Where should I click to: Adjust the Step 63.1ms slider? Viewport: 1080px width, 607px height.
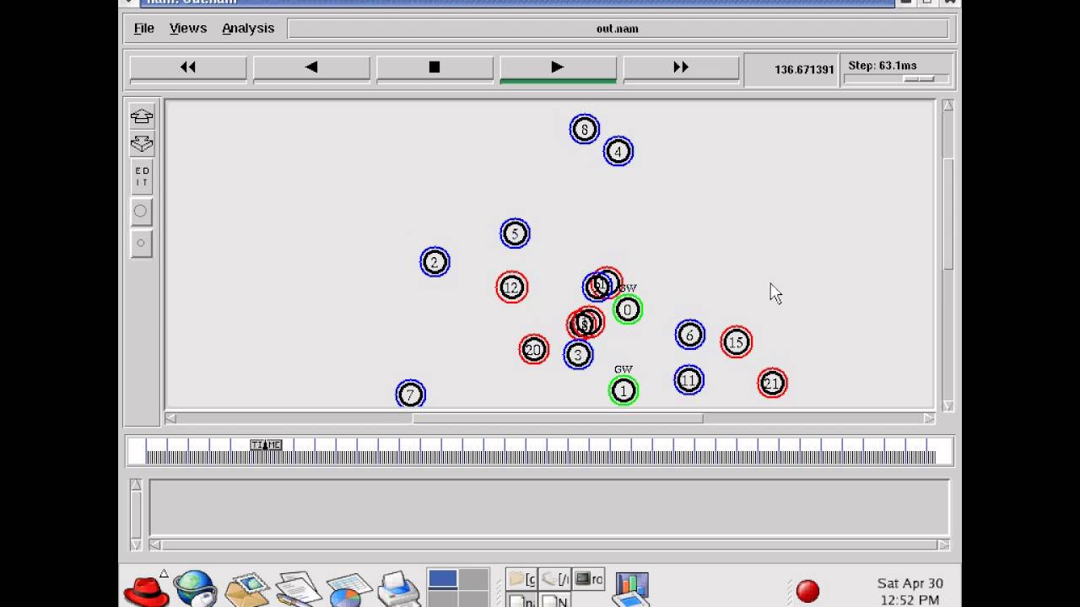[x=919, y=78]
